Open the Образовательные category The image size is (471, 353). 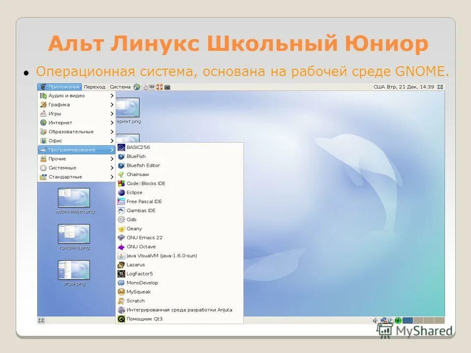(x=77, y=131)
